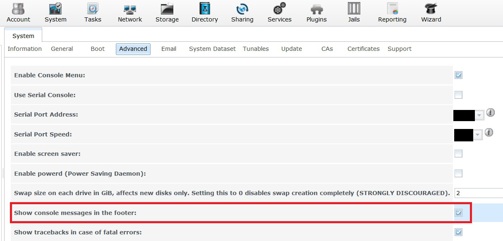Open the Certificates tab
This screenshot has width=503, height=241.
(363, 49)
